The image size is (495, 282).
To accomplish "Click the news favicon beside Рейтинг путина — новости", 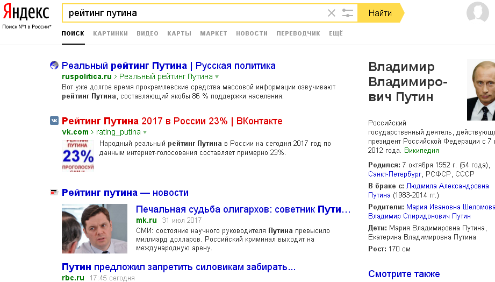I will pos(54,192).
